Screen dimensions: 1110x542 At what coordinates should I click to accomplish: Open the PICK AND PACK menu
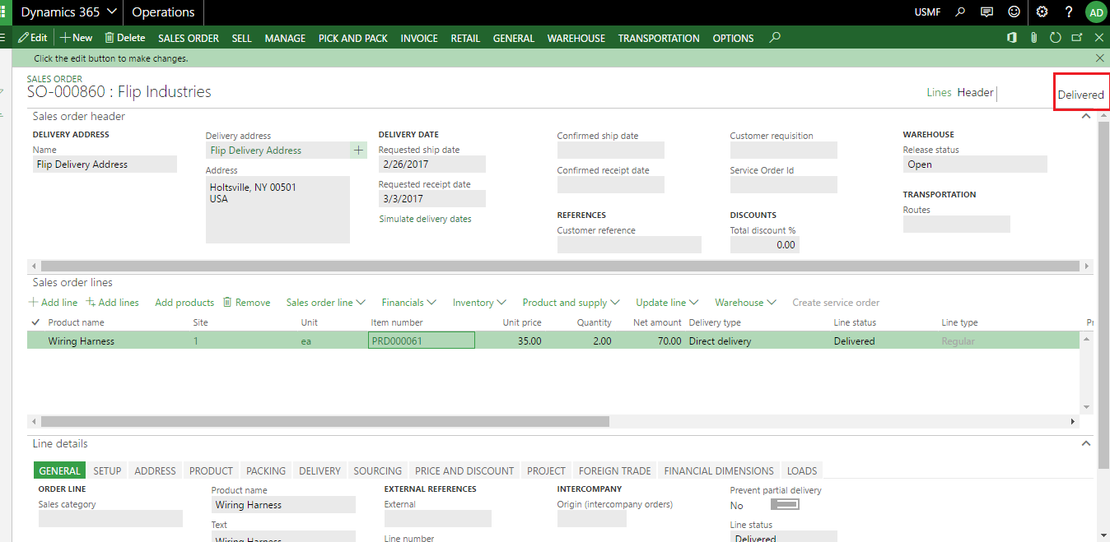tap(352, 38)
